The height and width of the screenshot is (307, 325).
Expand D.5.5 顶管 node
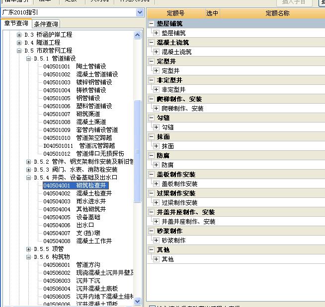[29, 249]
